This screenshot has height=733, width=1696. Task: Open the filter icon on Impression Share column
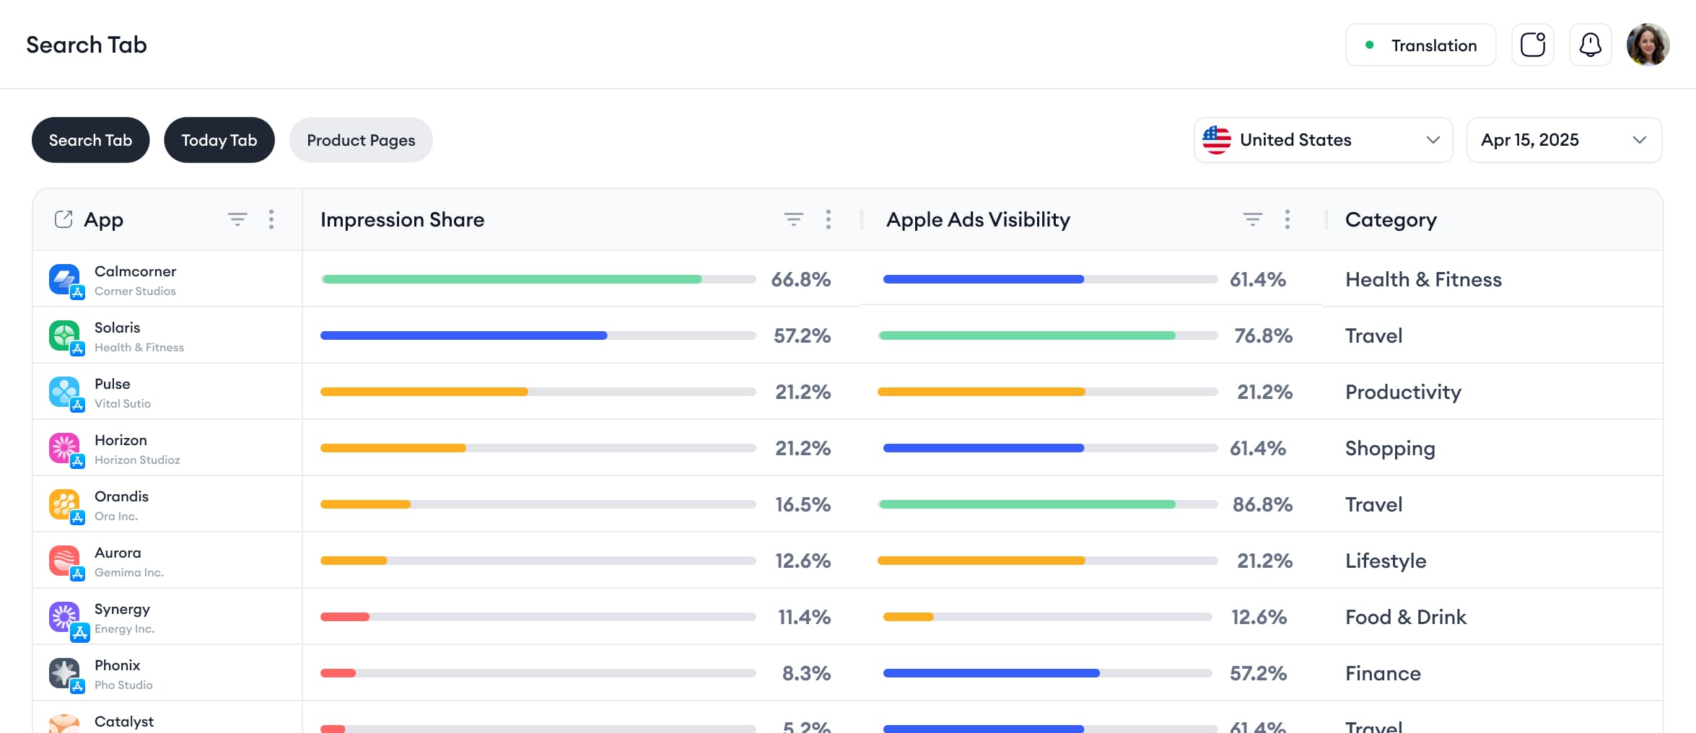click(x=793, y=218)
